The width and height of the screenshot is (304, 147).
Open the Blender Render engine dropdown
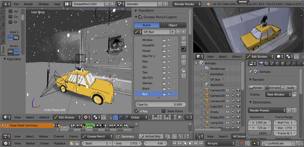[x=187, y=4]
